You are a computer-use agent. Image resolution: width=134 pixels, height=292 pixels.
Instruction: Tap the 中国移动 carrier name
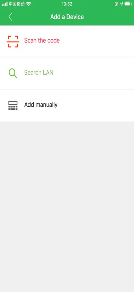[17, 4]
